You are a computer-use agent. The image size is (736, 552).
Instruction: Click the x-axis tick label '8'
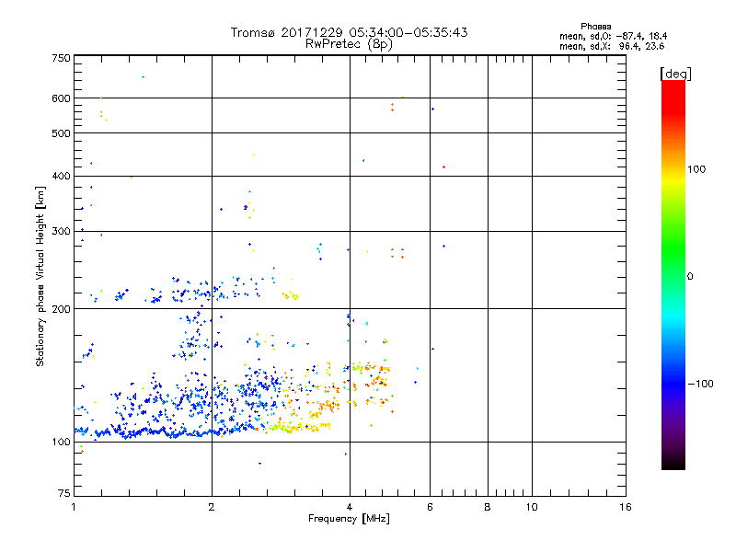(488, 507)
